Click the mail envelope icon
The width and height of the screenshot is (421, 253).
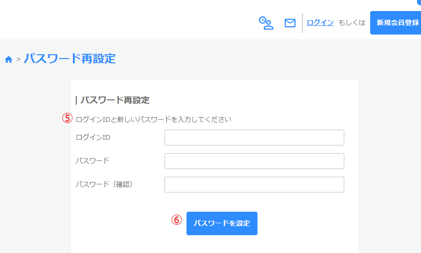click(290, 23)
